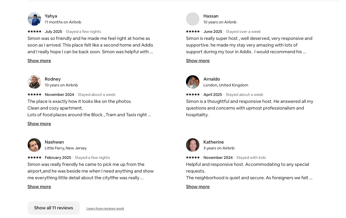Screen dimensions: 346x218
Task: Click the five-star rating on Yahya's review
Action: pos(34,32)
